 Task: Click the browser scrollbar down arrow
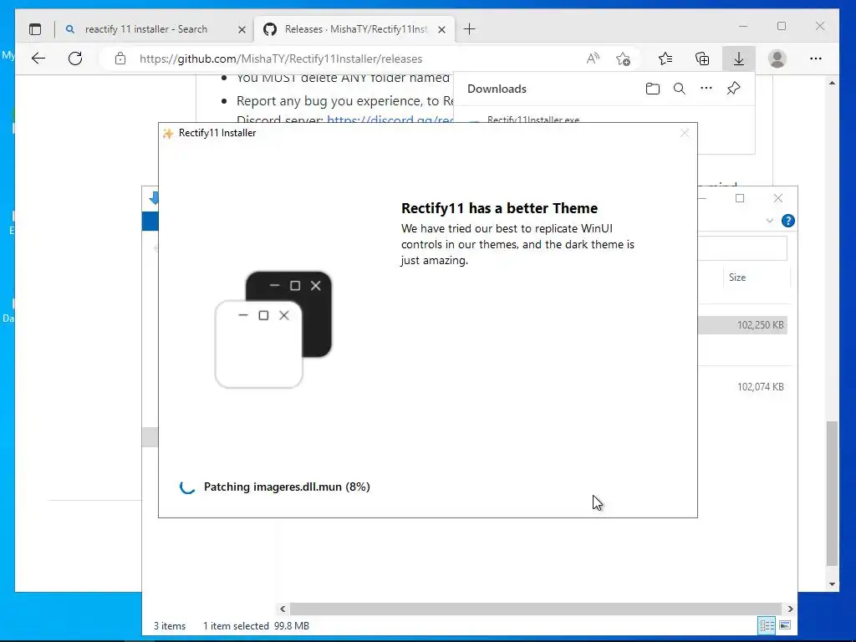(x=832, y=584)
